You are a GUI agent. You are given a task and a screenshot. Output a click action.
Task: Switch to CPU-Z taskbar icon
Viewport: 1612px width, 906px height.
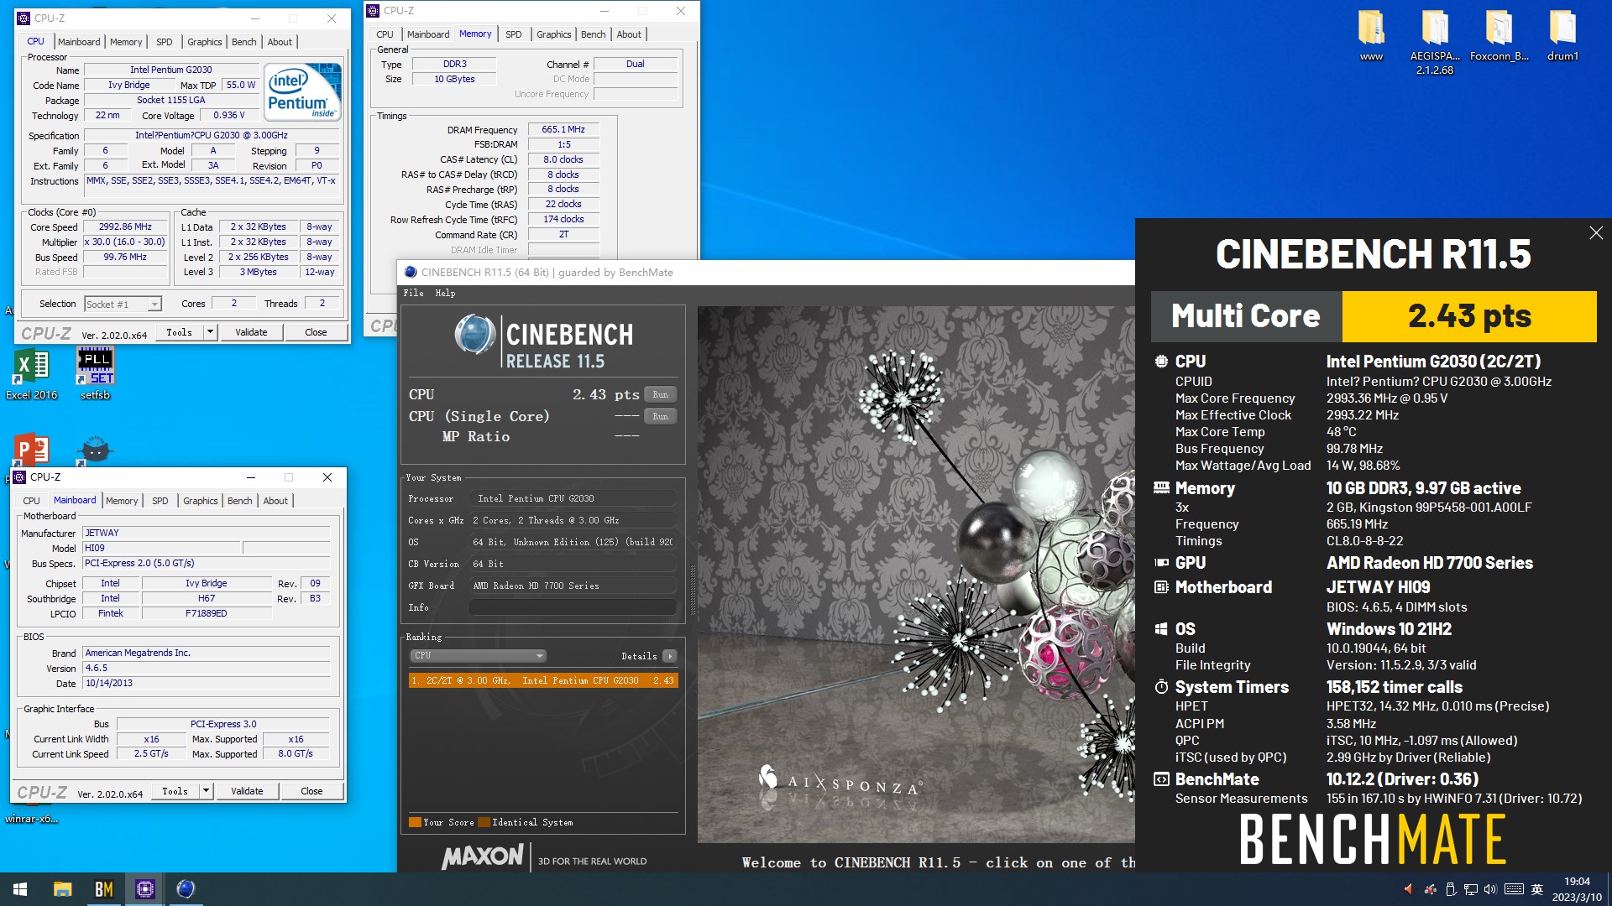[144, 889]
